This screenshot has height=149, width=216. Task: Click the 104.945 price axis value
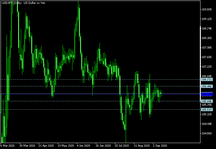pyautogui.click(x=207, y=124)
